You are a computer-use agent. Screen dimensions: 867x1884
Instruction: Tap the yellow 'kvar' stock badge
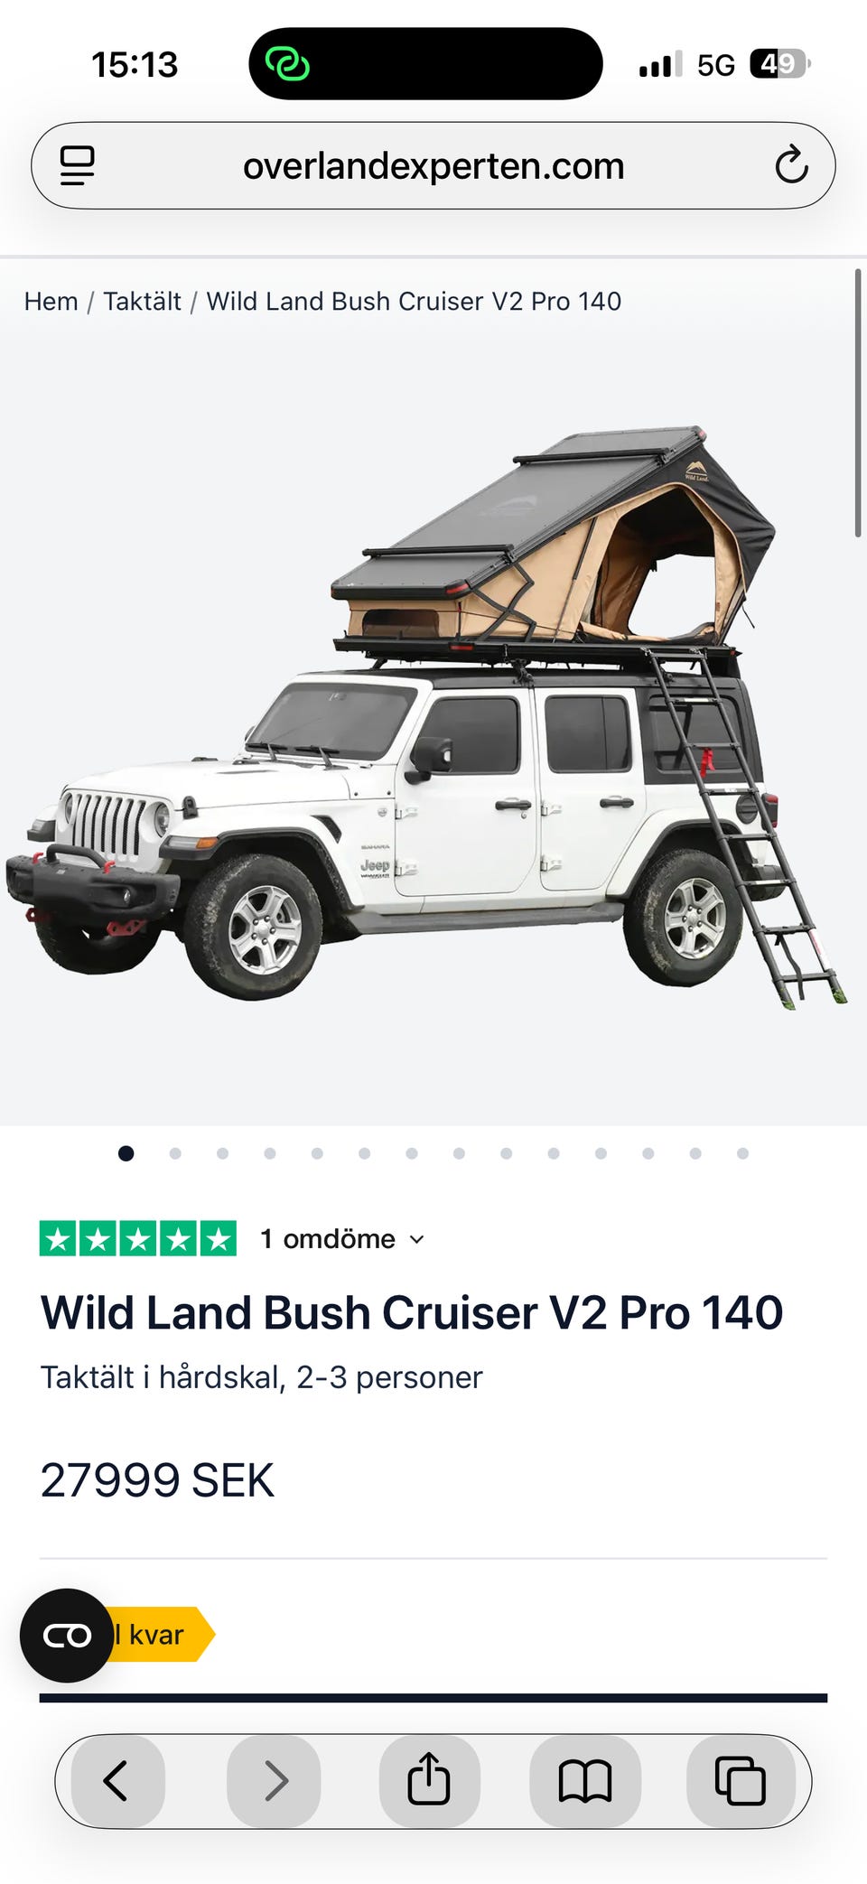(x=158, y=1635)
